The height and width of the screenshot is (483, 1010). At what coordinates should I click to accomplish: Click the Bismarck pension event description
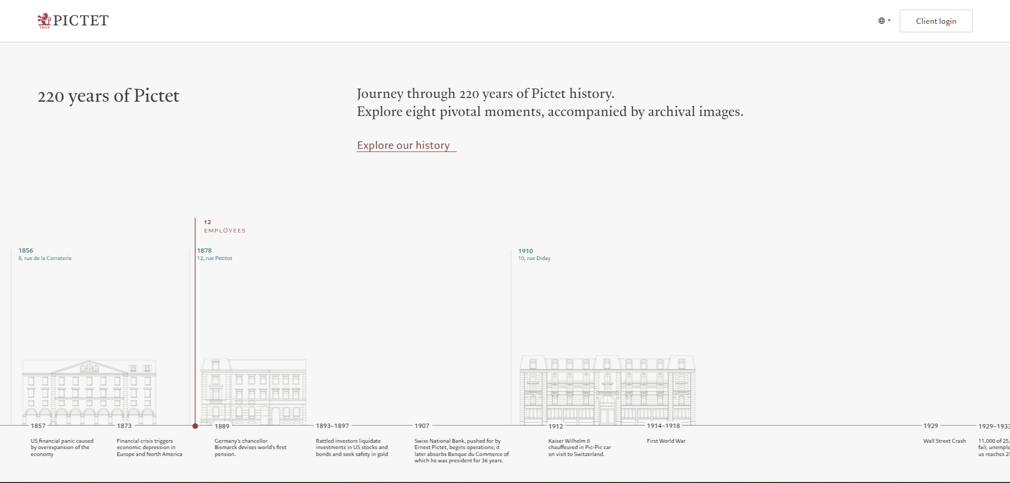[x=250, y=448]
